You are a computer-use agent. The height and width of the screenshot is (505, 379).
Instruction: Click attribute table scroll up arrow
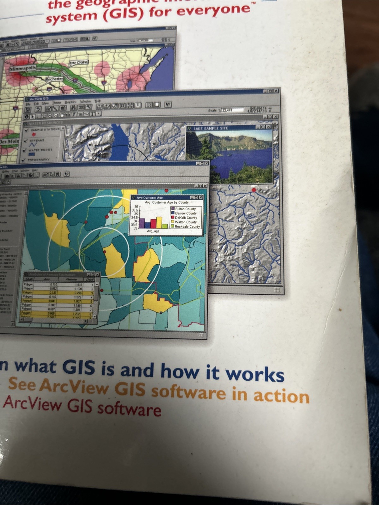(x=97, y=284)
